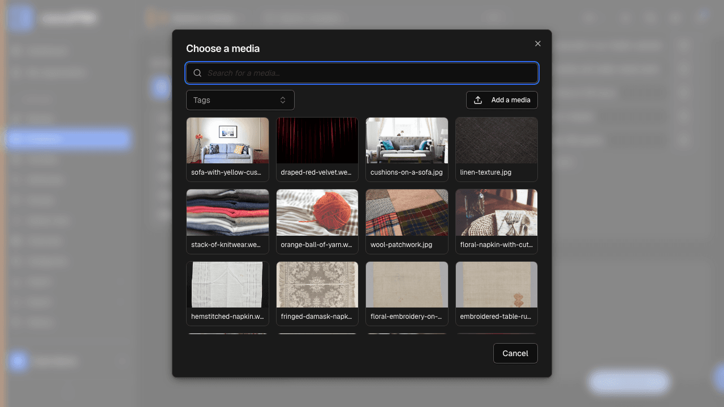This screenshot has width=724, height=407.
Task: Click the cushions-on-a-sofa.jpg file name
Action: pos(407,172)
